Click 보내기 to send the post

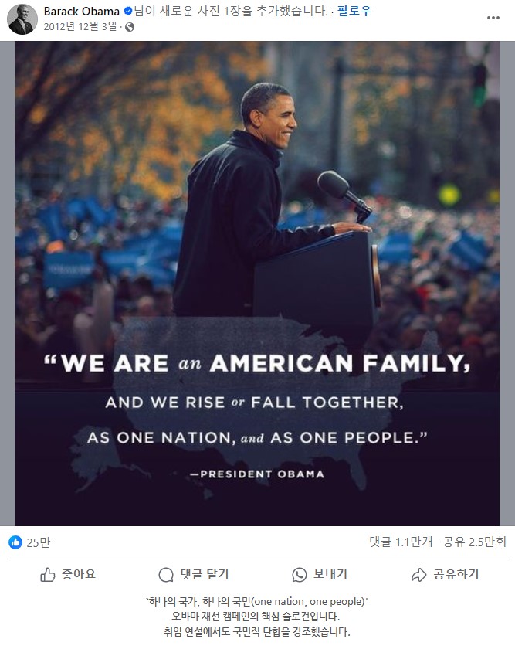(x=330, y=574)
